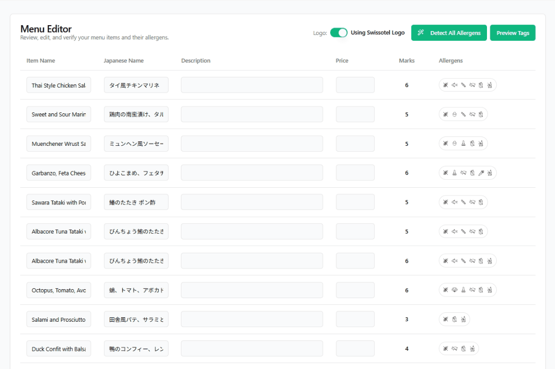Click shell icon in Octopus, Tomato row

(454, 290)
